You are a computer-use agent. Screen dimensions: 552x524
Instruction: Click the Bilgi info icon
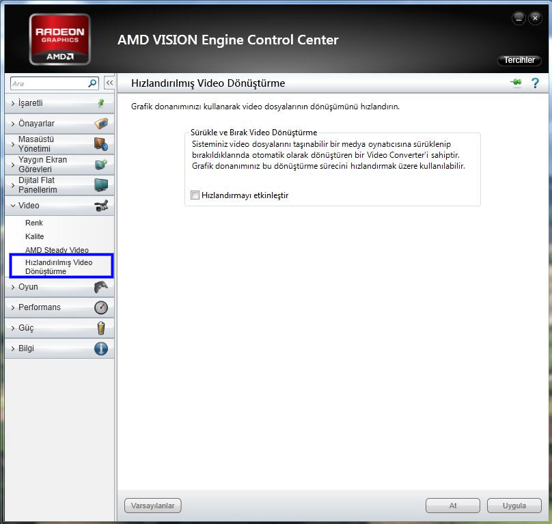tap(101, 348)
